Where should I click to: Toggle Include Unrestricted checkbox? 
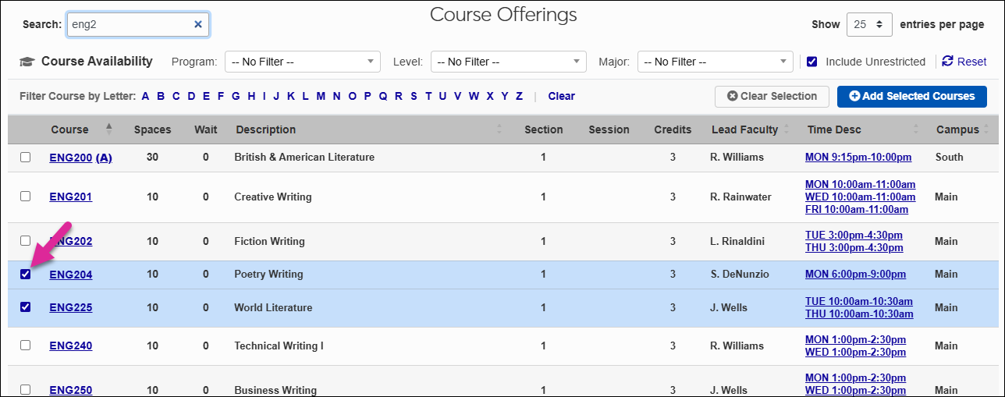pyautogui.click(x=811, y=62)
